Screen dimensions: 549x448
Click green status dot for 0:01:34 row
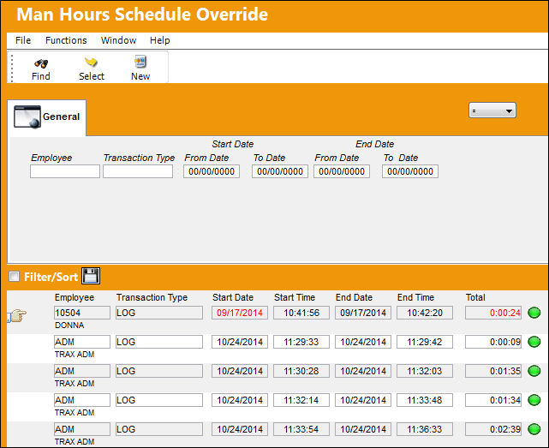coord(534,400)
